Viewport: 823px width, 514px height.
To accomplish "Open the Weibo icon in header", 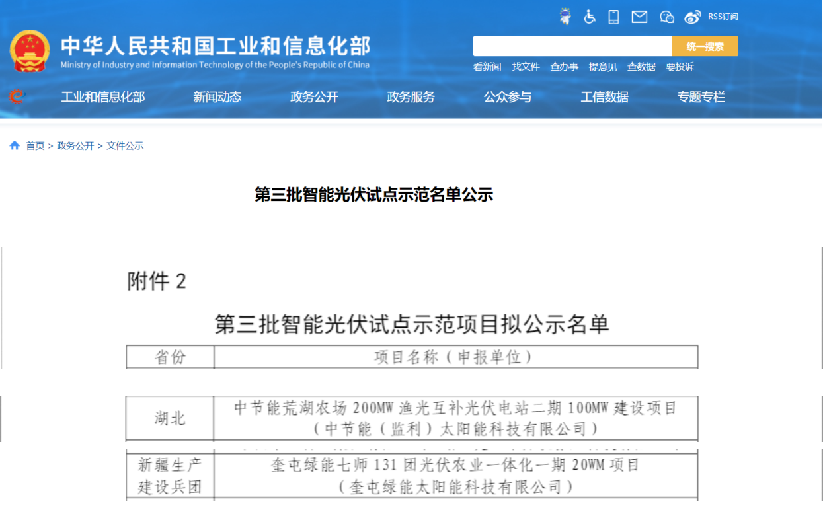I will click(x=692, y=17).
